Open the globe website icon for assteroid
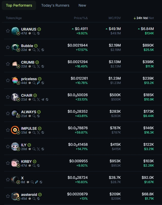 (x=38, y=199)
